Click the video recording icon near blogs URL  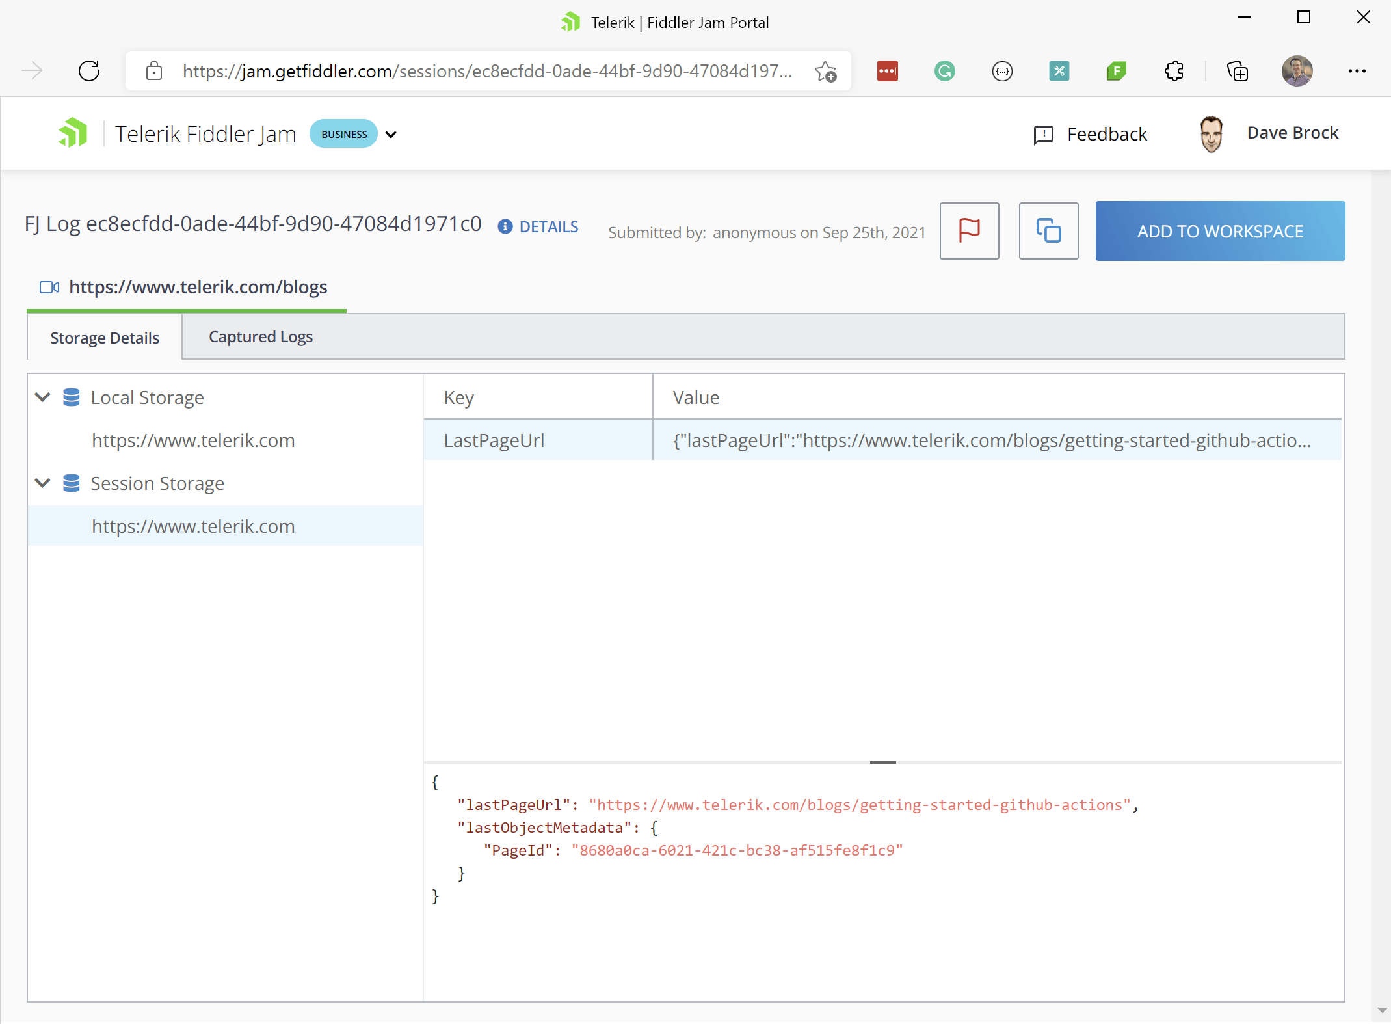coord(49,287)
